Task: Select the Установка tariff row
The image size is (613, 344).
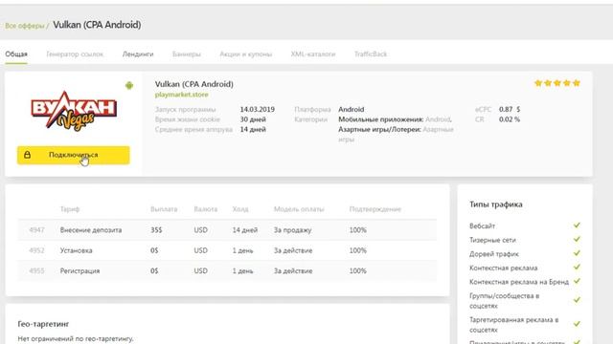Action: [x=227, y=250]
